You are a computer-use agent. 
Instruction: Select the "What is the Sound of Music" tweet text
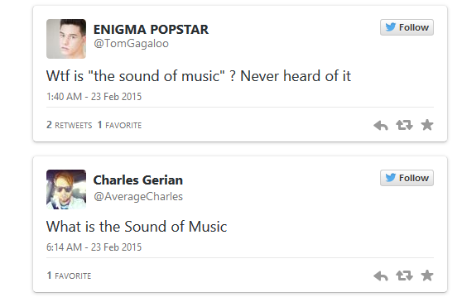coord(137,227)
